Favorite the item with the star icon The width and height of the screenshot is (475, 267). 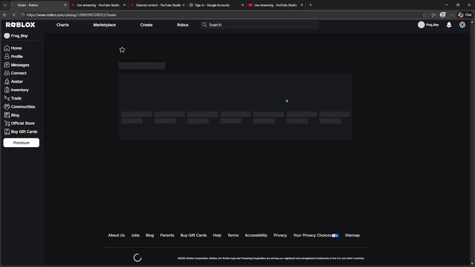click(122, 50)
